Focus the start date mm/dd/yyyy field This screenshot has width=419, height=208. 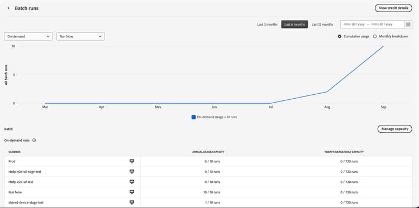pyautogui.click(x=354, y=25)
